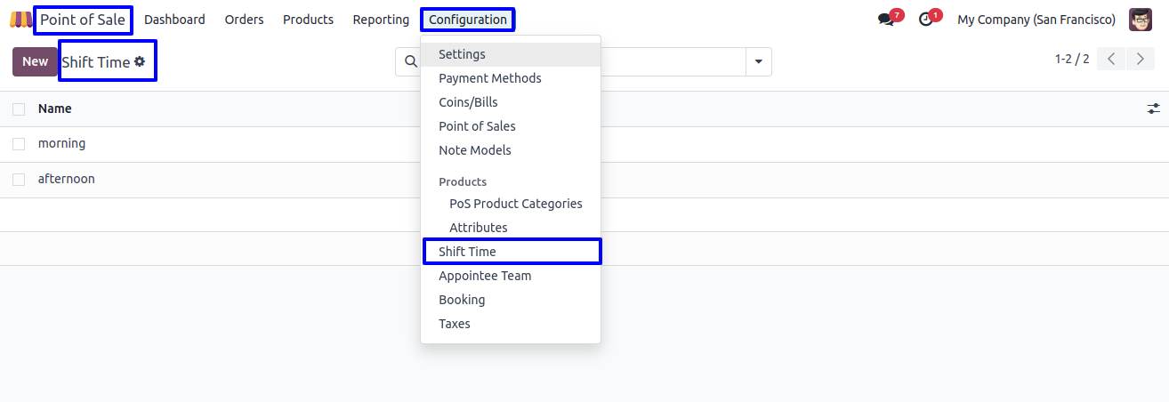Click the user avatar in the top bar
This screenshot has height=402, width=1169.
coord(1141,20)
